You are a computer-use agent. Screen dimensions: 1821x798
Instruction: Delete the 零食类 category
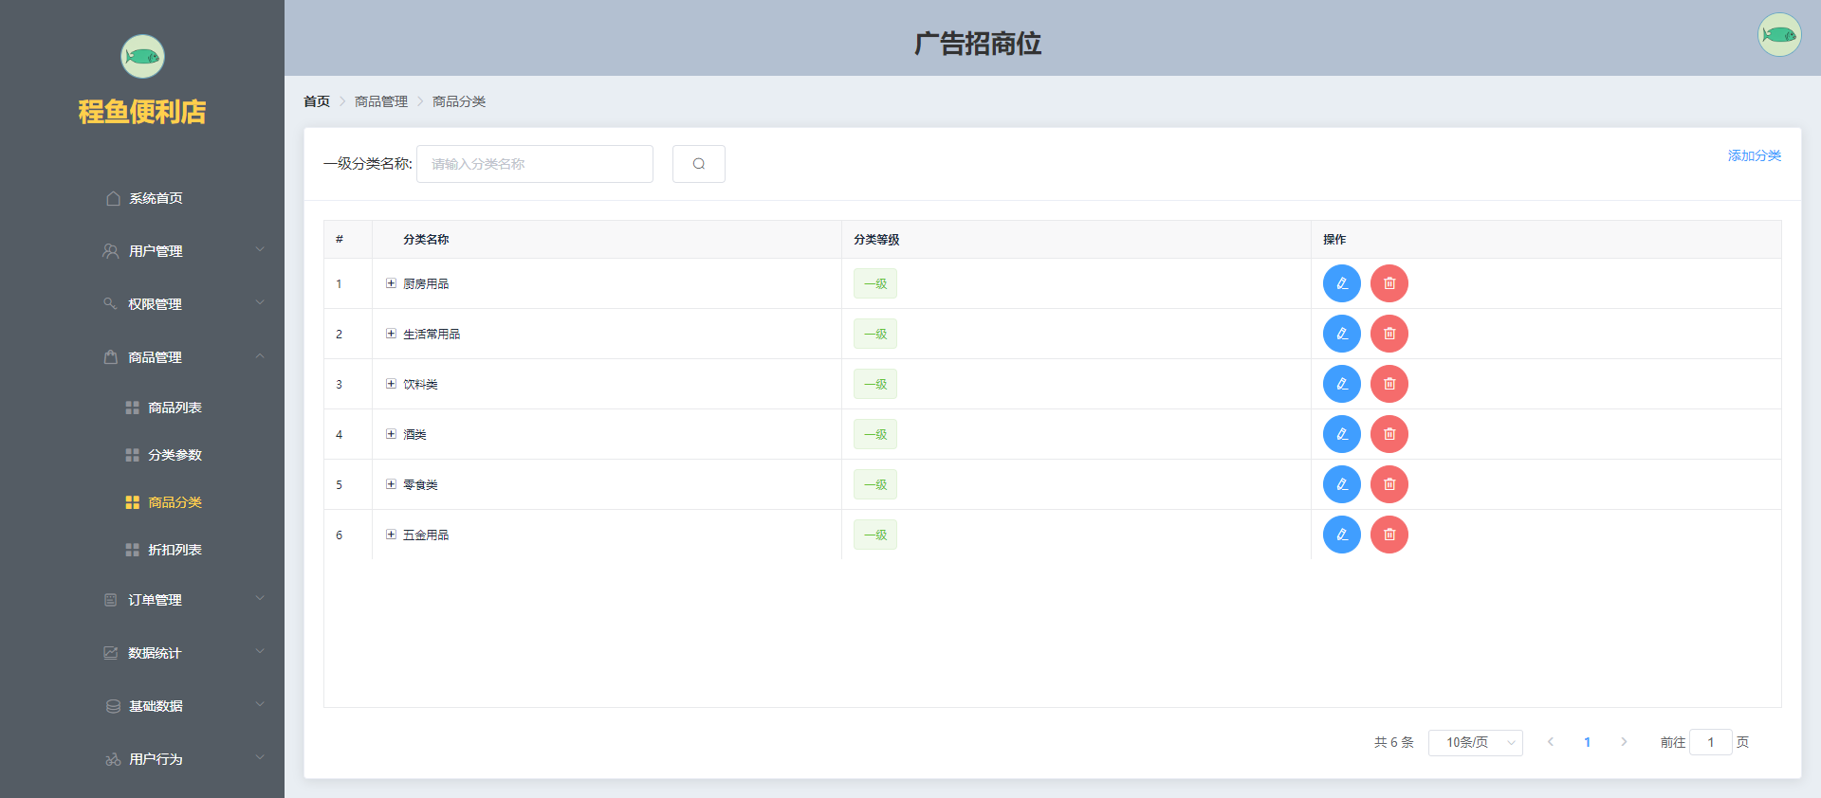(x=1389, y=484)
